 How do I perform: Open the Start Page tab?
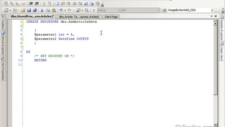[111, 17]
